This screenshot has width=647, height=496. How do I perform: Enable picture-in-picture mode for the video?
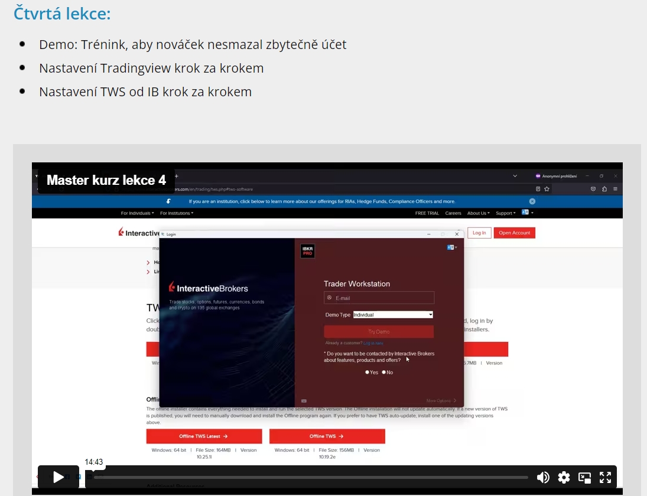pyautogui.click(x=584, y=478)
